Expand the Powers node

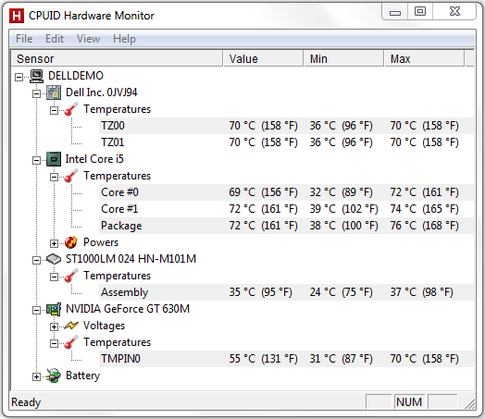54,243
